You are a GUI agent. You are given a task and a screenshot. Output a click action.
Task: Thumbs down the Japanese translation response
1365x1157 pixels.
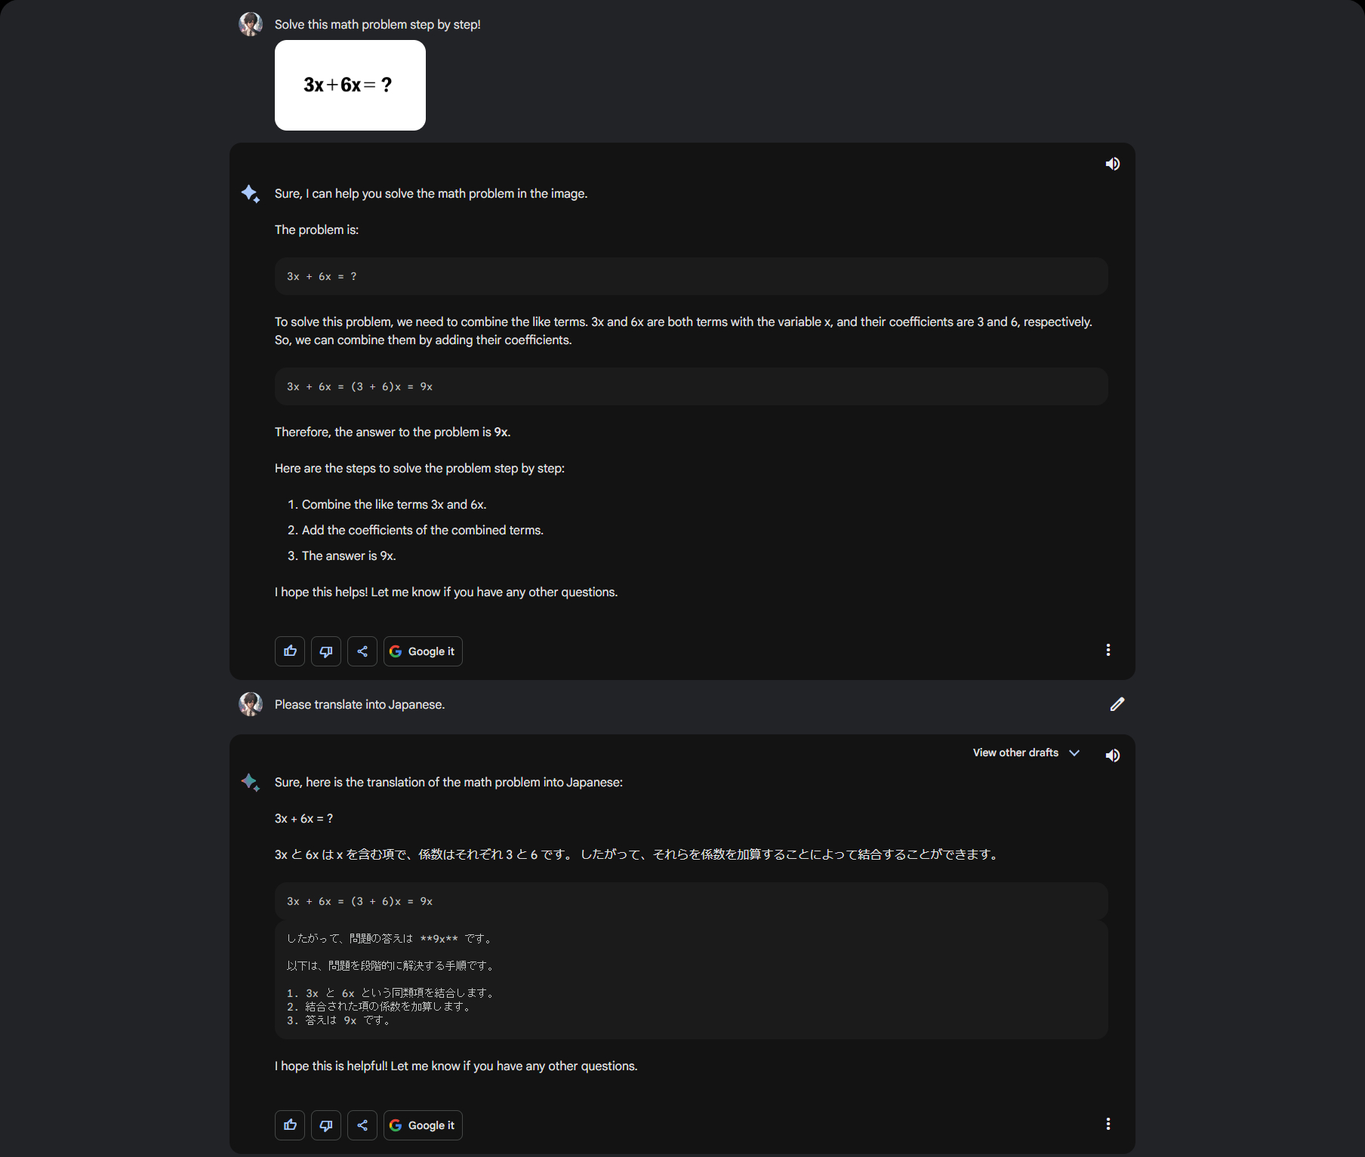click(x=326, y=1125)
